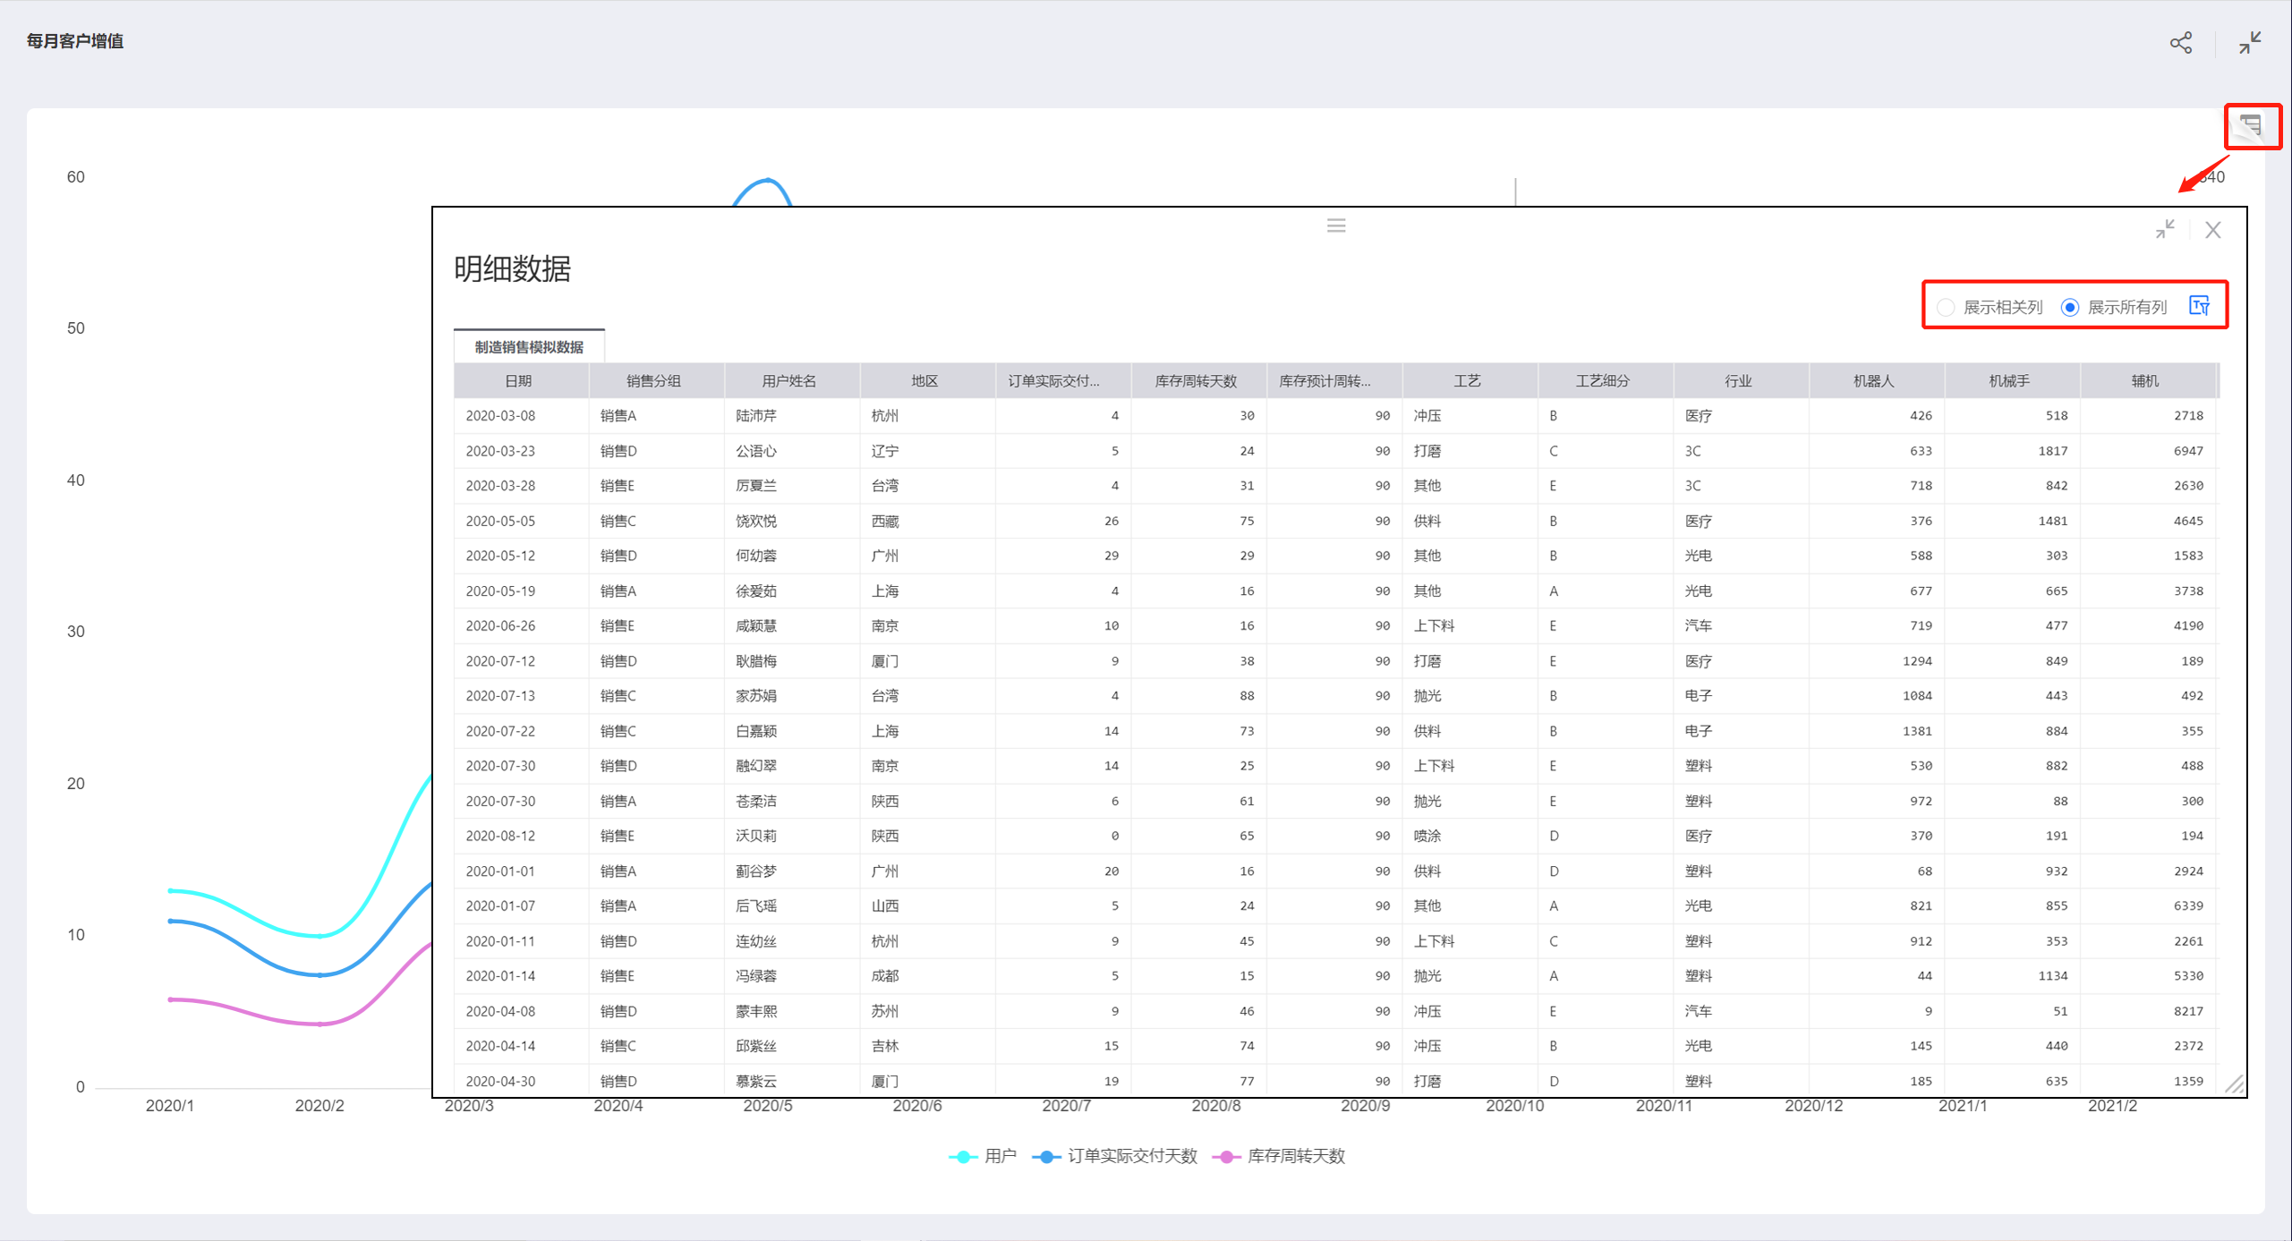Click the drag handle on detail panel
This screenshot has height=1241, width=2292.
click(1336, 225)
